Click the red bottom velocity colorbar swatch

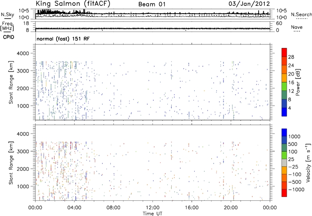(x=284, y=193)
